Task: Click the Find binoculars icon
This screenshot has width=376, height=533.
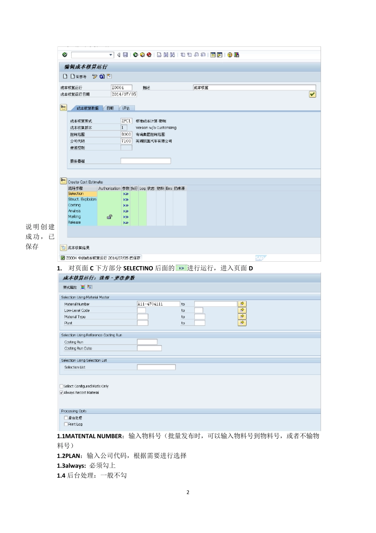Action: (x=166, y=55)
